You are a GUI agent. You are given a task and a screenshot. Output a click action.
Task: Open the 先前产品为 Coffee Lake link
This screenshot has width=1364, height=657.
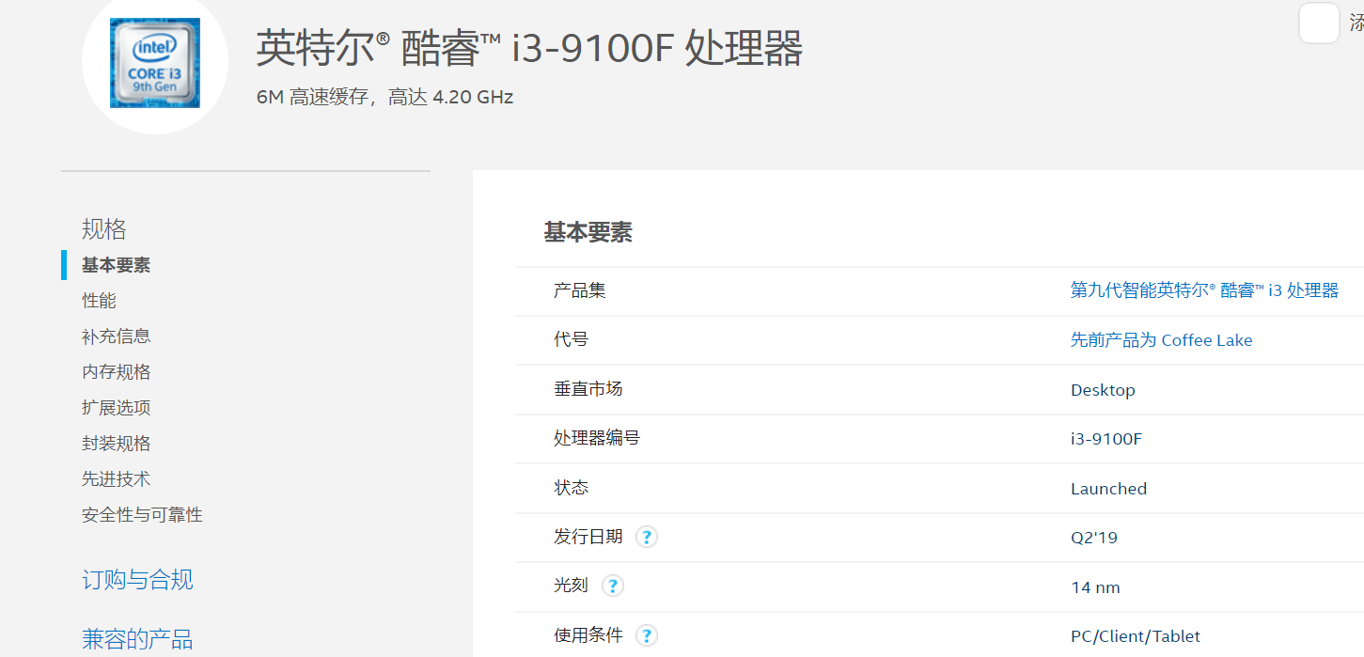(x=1161, y=340)
